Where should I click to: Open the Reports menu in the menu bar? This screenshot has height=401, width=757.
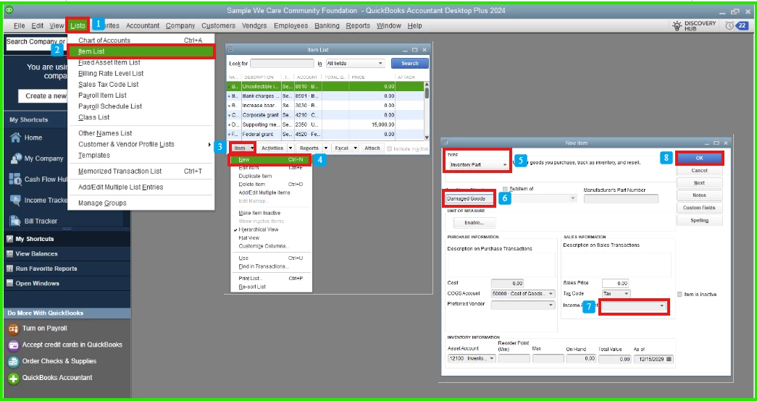click(358, 25)
